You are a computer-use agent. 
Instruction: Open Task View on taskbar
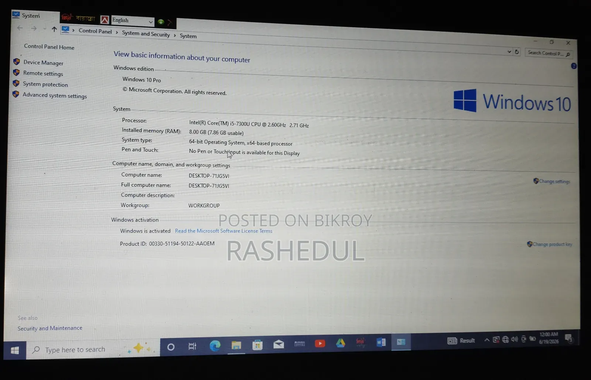192,346
